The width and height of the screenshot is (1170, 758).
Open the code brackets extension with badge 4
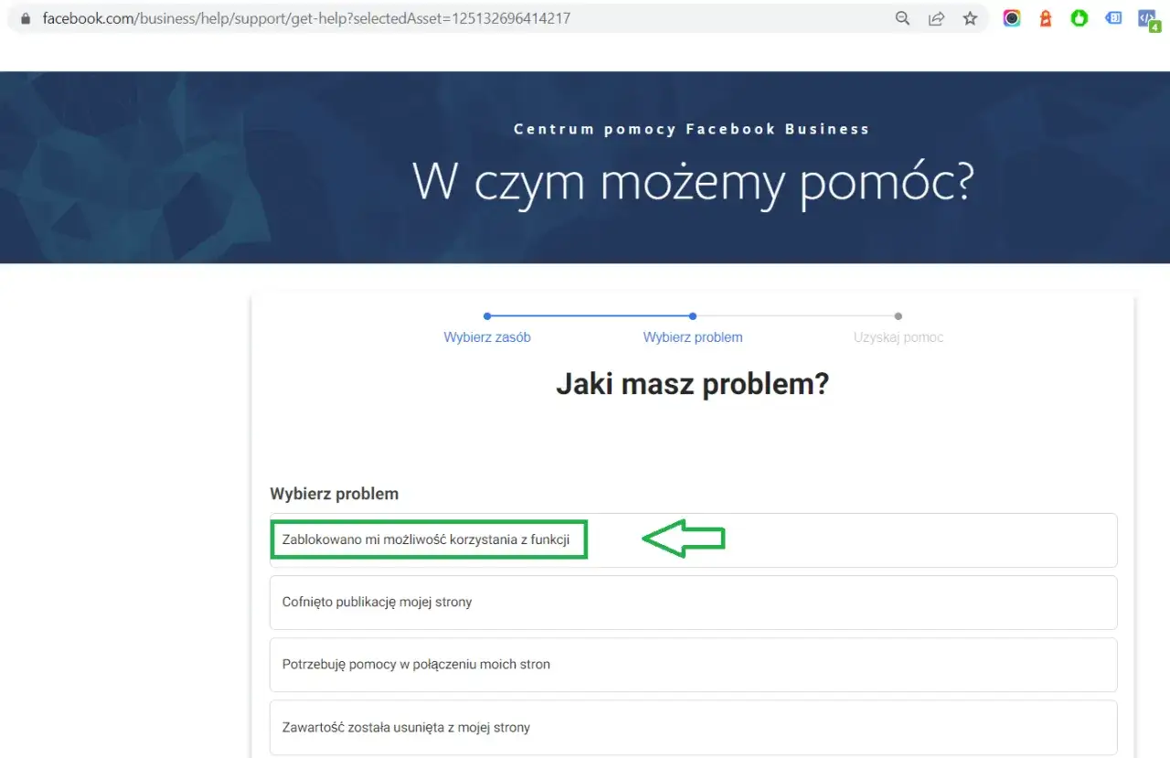[x=1148, y=19]
